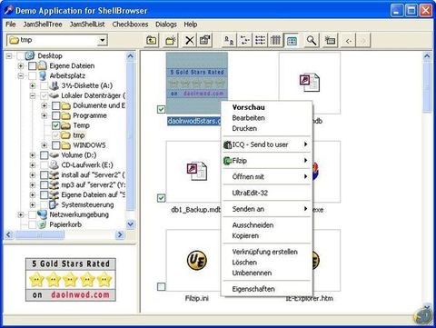Click the magnifying glass search icon
The image size is (436, 328).
[312, 40]
